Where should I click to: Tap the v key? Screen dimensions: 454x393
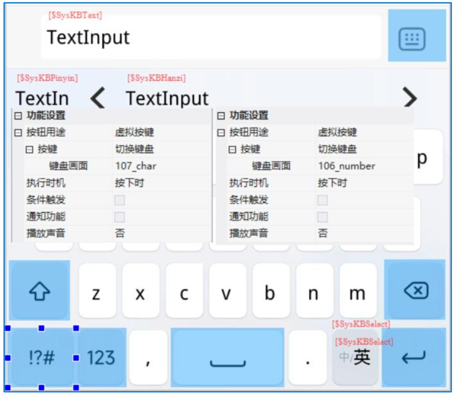coord(227,290)
